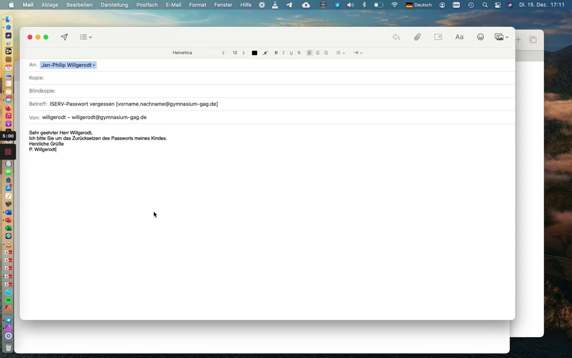572x358 pixels.
Task: Open the Helvetica font family dropdown
Action: 199,53
